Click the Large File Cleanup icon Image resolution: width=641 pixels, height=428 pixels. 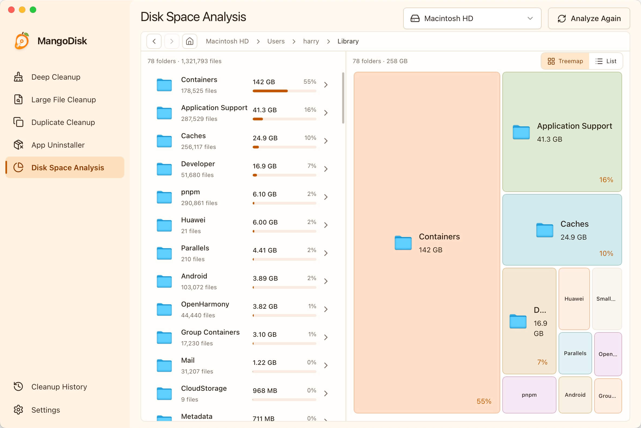coord(18,100)
